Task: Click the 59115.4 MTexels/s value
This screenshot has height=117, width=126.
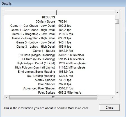Action: point(71,59)
